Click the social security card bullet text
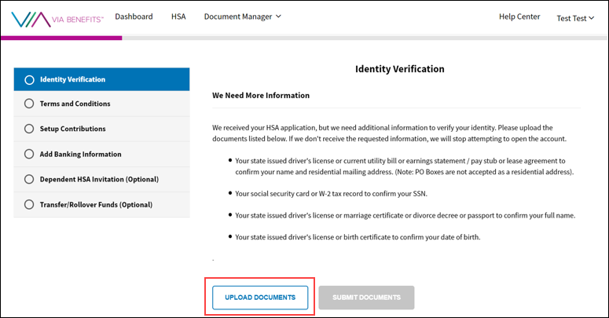Image resolution: width=609 pixels, height=318 pixels. click(x=331, y=194)
